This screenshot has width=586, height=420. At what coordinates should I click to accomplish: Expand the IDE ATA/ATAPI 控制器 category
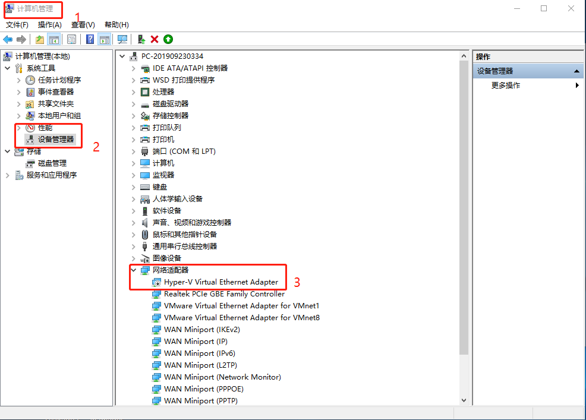tap(133, 68)
